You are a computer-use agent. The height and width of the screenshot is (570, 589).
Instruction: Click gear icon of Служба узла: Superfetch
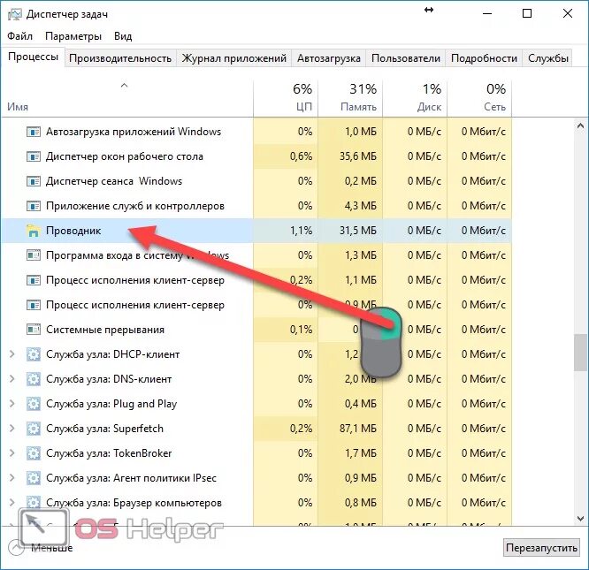(34, 429)
